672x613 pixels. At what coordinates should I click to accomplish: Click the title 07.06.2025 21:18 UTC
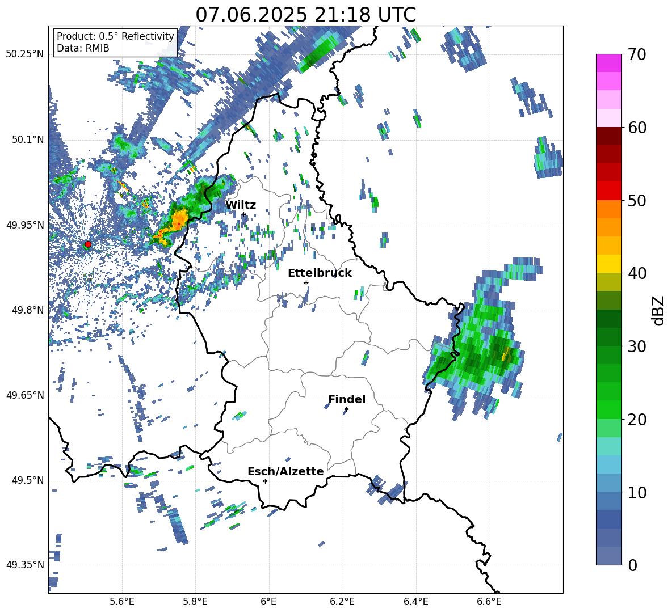tap(305, 15)
